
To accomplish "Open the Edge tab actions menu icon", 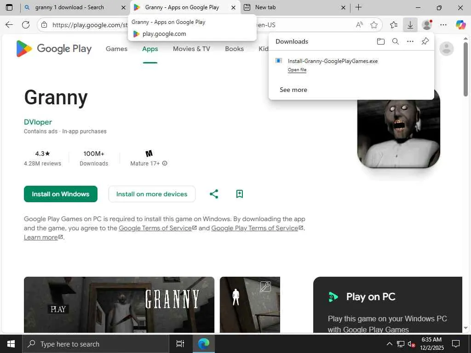I will click(x=9, y=7).
